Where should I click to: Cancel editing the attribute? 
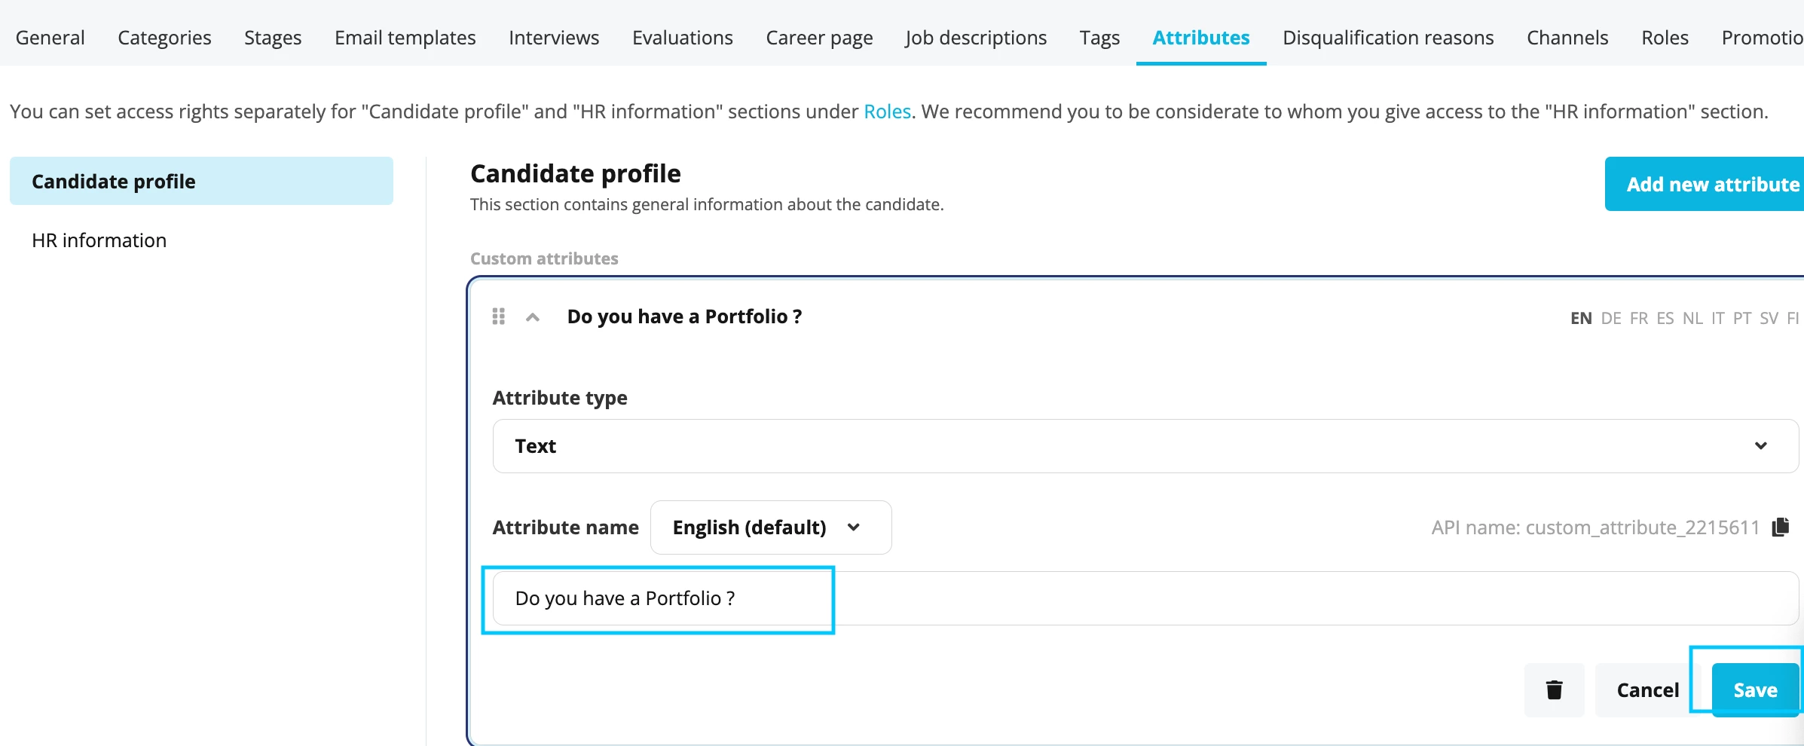click(x=1648, y=689)
